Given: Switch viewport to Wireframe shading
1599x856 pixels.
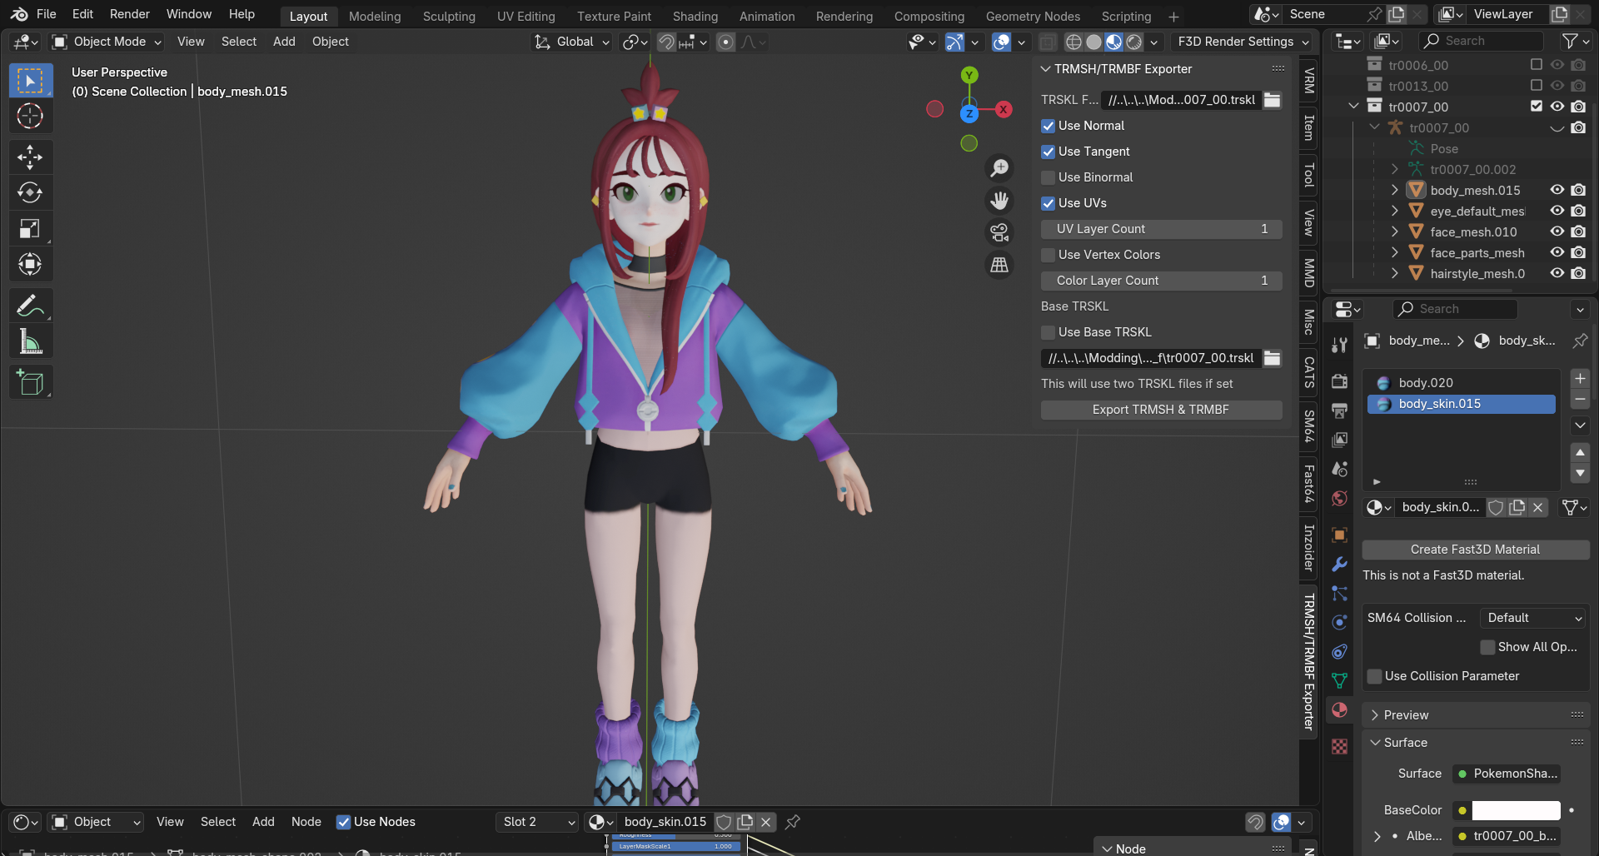Looking at the screenshot, I should pyautogui.click(x=1073, y=42).
